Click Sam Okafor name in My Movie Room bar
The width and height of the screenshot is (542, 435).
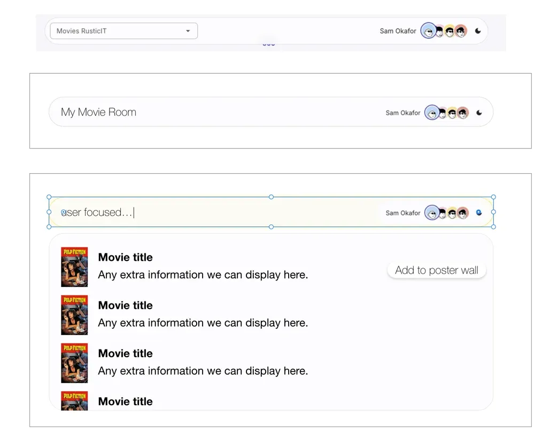(403, 113)
